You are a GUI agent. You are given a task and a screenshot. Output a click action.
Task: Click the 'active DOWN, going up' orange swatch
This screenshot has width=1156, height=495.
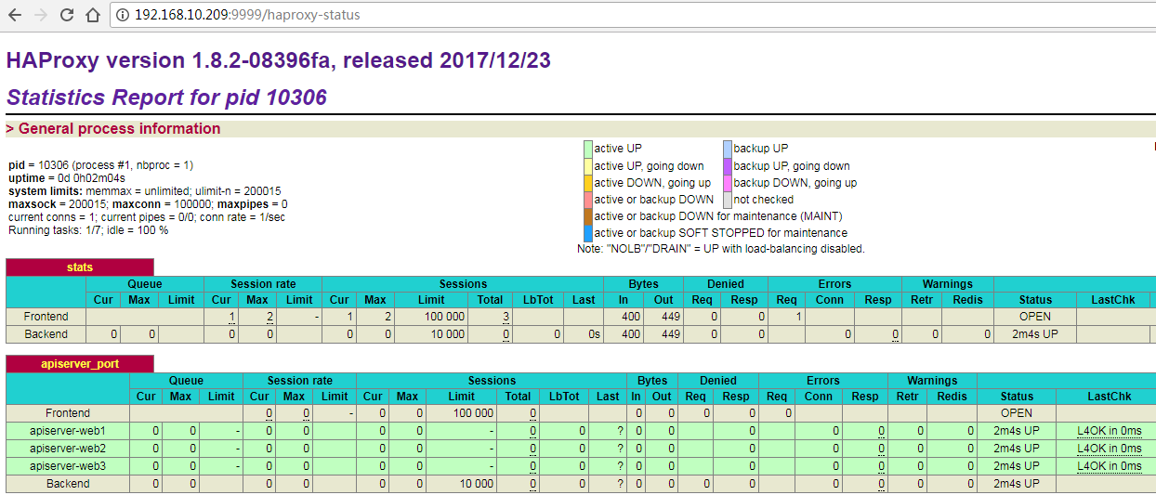(588, 183)
